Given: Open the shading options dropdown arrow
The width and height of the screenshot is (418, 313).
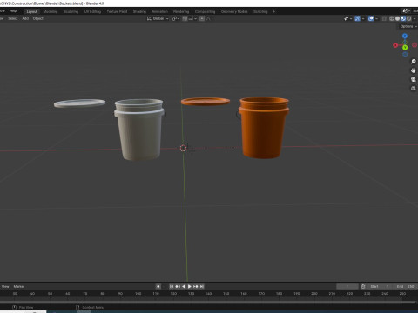Looking at the screenshot, I should point(415,18).
